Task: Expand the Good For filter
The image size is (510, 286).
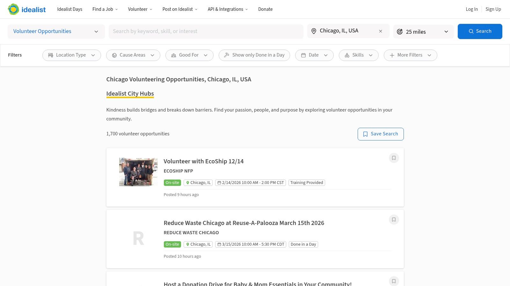Action: coord(189,55)
